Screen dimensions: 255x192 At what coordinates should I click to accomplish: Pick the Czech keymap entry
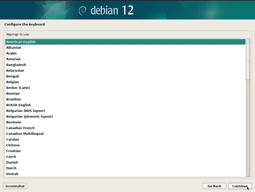(11, 157)
